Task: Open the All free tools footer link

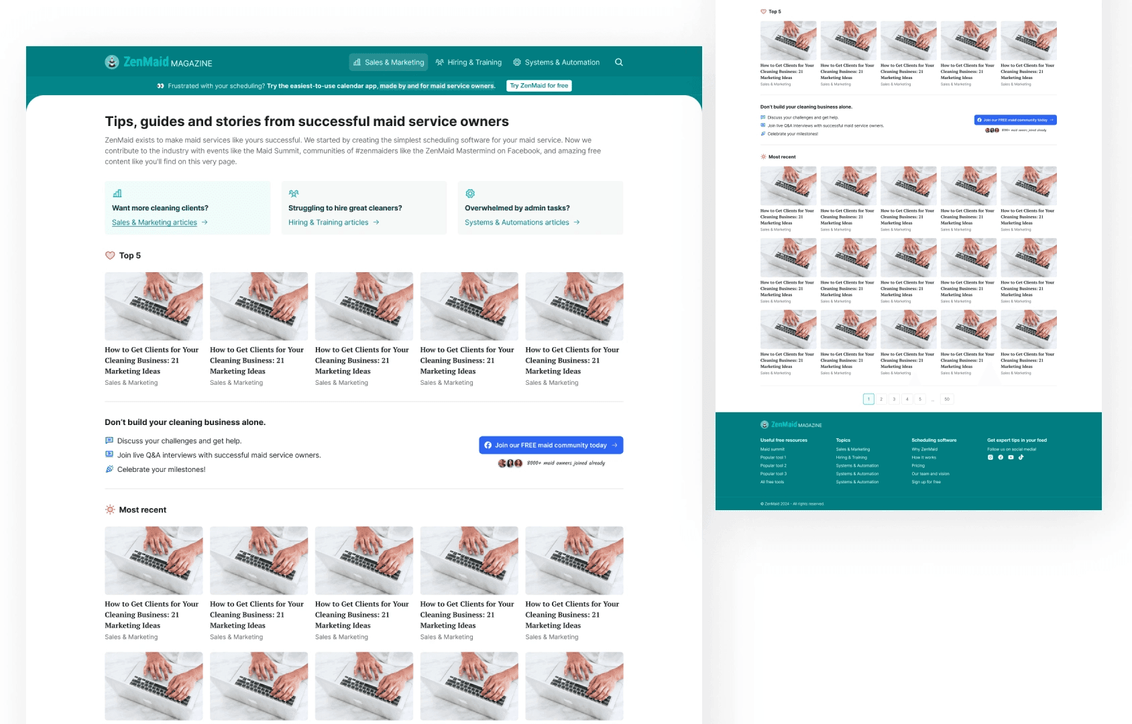Action: (772, 481)
